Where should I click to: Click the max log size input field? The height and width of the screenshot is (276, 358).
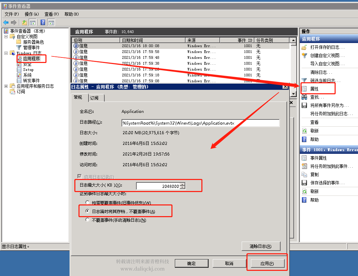pos(158,186)
